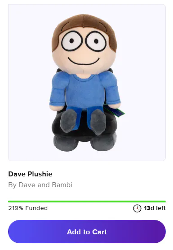
Task: Click the plushie's left gray shoe
Action: tap(68, 121)
